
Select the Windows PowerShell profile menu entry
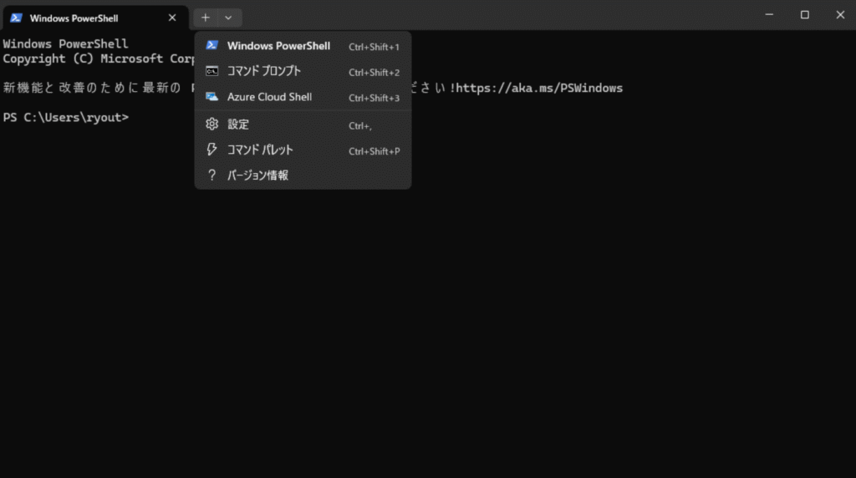coord(278,46)
